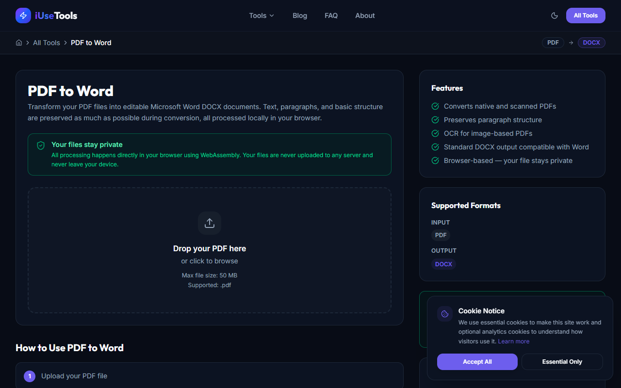Click the arrow icon between PDF and DOCX badges
The height and width of the screenshot is (388, 621).
click(x=570, y=43)
